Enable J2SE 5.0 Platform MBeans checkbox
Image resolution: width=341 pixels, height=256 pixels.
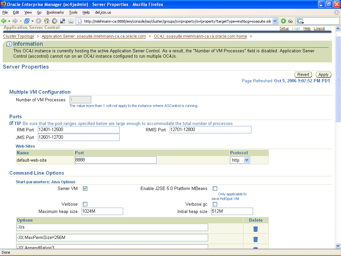click(215, 189)
